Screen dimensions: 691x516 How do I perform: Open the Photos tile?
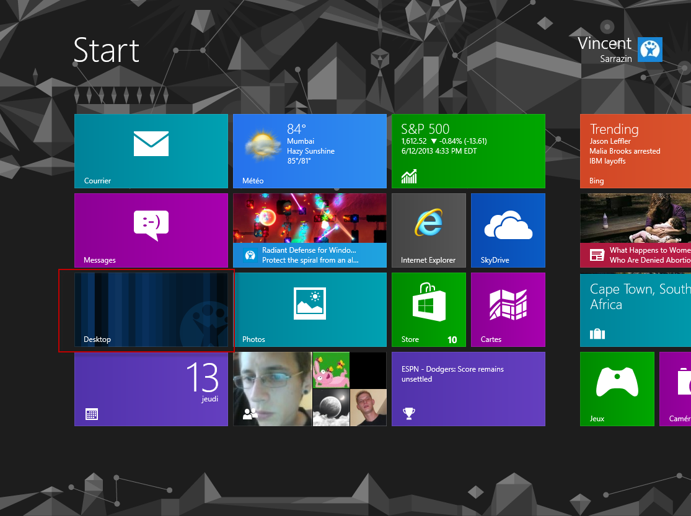click(x=310, y=309)
